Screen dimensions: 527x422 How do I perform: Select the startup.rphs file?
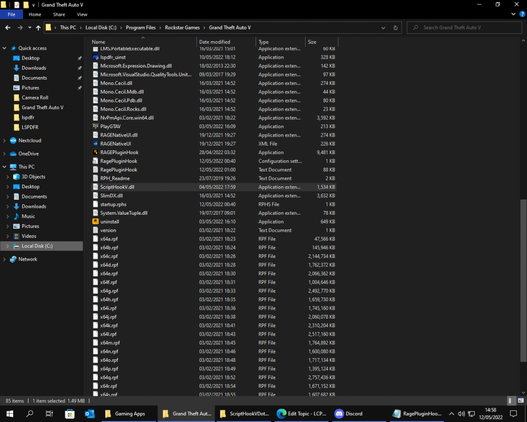click(214, 204)
